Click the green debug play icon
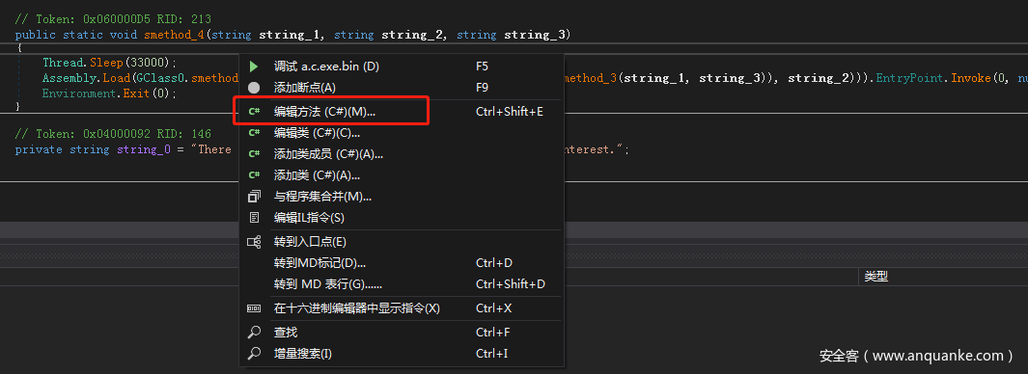Viewport: 1028px width, 374px height. [x=254, y=67]
